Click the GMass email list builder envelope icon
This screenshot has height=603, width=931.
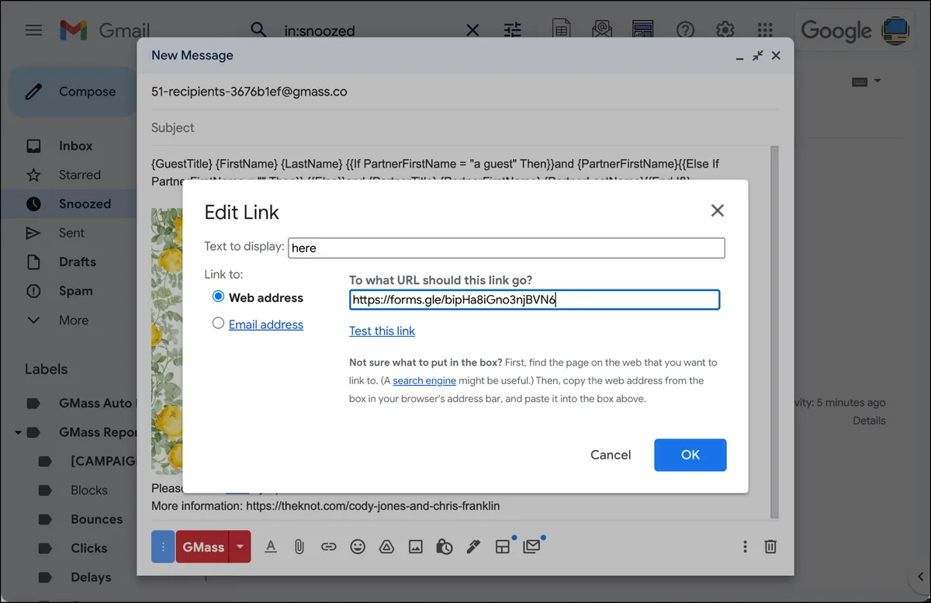tap(602, 30)
